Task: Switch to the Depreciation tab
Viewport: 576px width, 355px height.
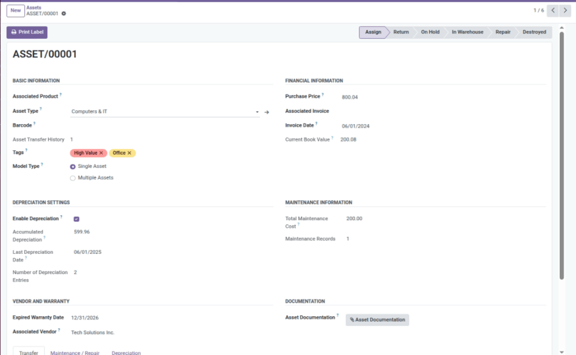Action: click(x=126, y=352)
